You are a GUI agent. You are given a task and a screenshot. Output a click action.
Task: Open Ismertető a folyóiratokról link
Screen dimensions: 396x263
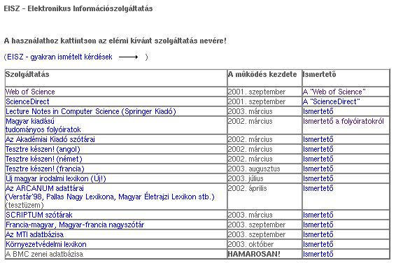[344, 122]
